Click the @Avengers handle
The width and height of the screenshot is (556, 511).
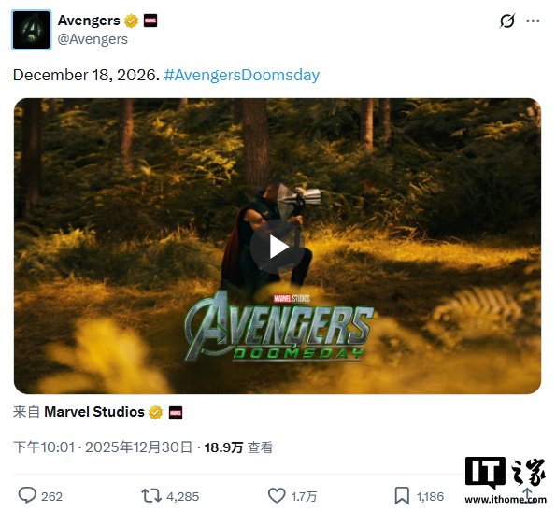click(93, 39)
